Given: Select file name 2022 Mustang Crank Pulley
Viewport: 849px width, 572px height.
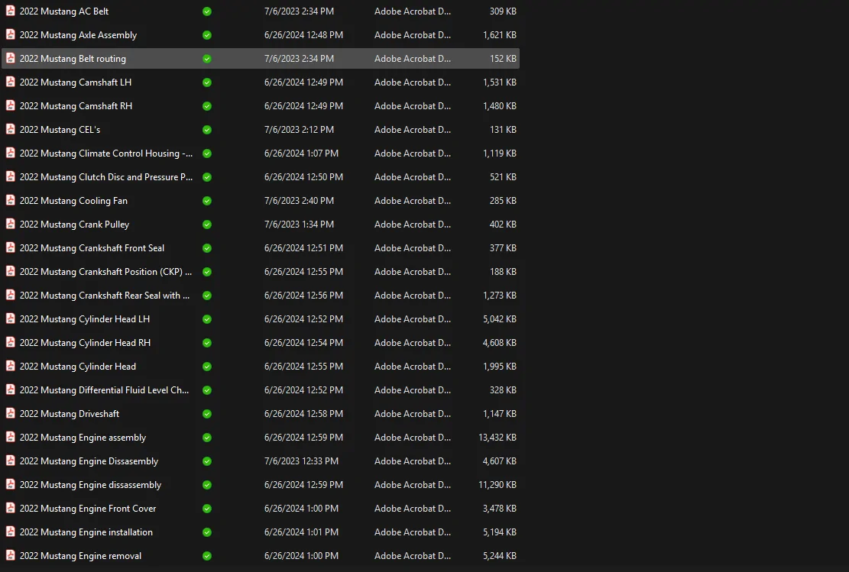Looking at the screenshot, I should (x=74, y=225).
